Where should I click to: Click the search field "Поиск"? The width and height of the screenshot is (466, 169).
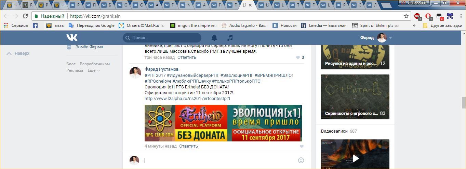(162, 38)
